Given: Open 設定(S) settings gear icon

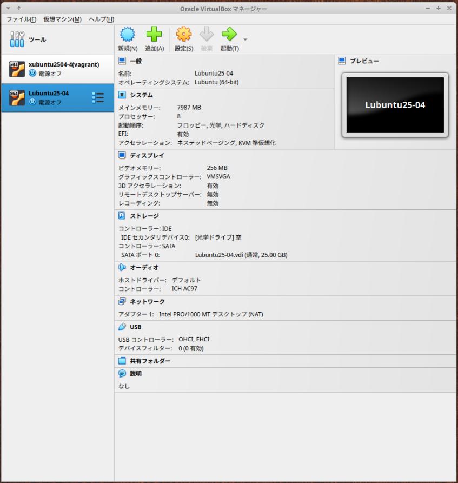Looking at the screenshot, I should [184, 34].
